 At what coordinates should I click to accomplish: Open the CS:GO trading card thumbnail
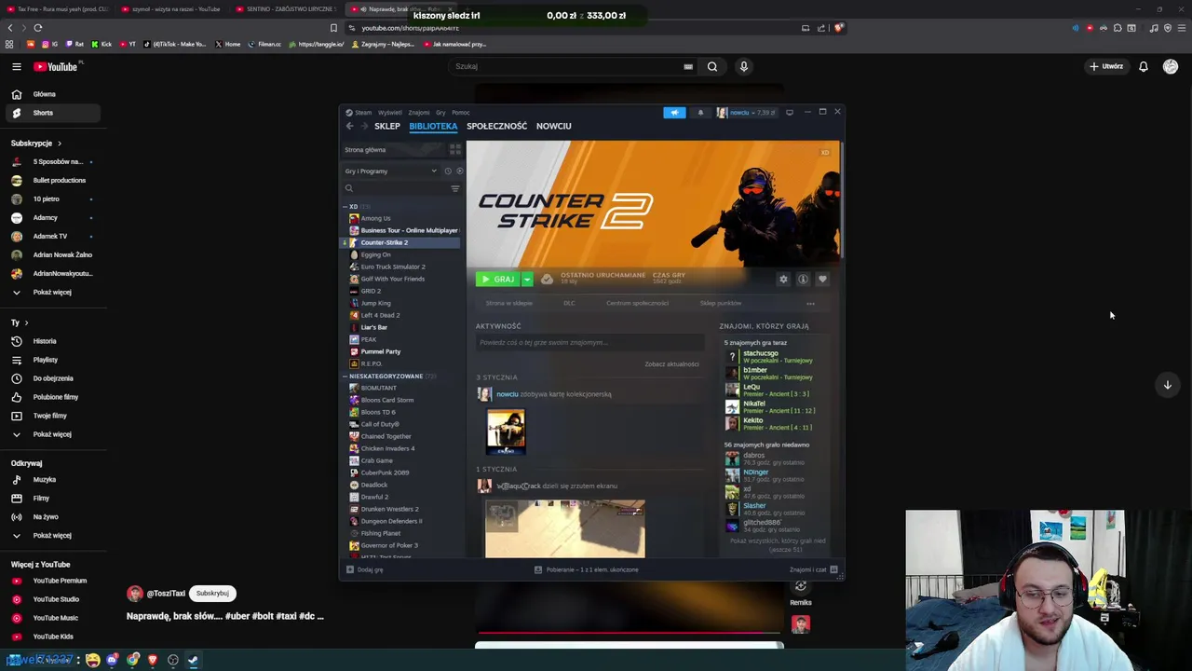pyautogui.click(x=506, y=431)
